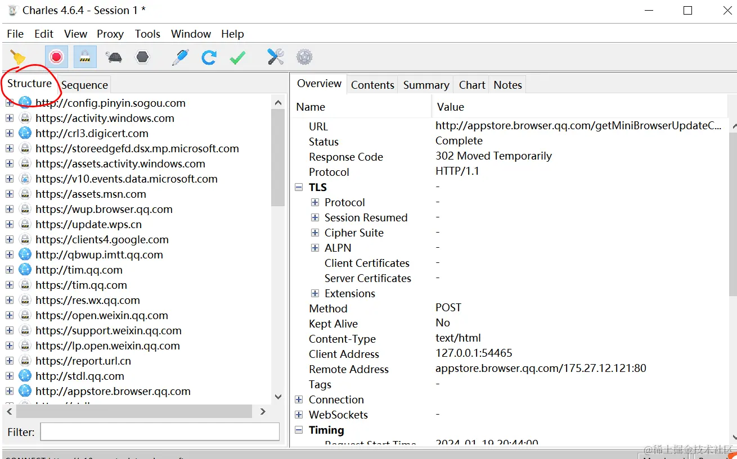This screenshot has width=737, height=459.
Task: Toggle SSL proxying padlock button
Action: [85, 57]
